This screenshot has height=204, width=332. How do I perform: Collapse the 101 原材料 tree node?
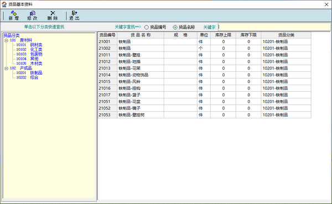click(6, 40)
